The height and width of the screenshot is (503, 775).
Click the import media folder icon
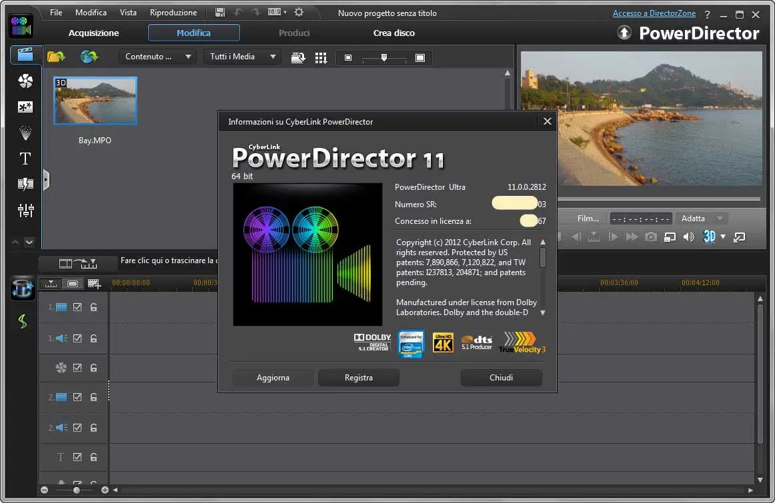(56, 57)
